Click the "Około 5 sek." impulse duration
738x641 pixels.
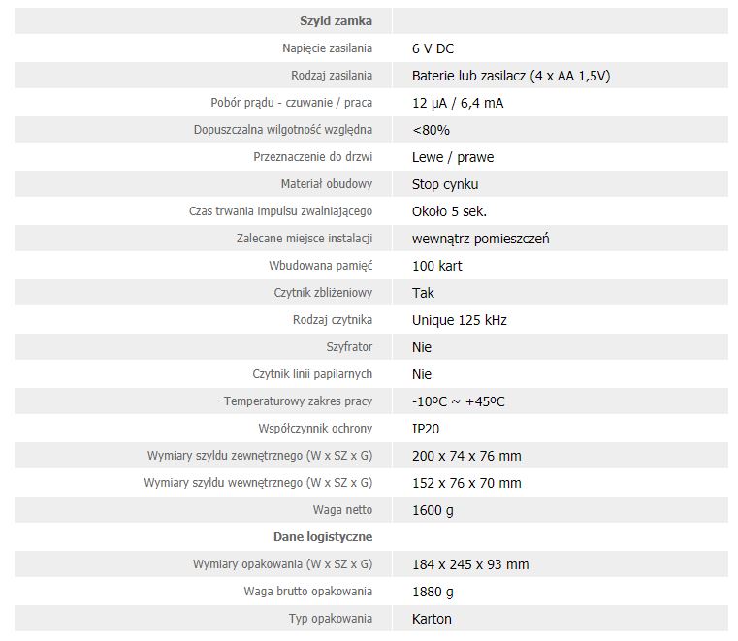point(449,210)
